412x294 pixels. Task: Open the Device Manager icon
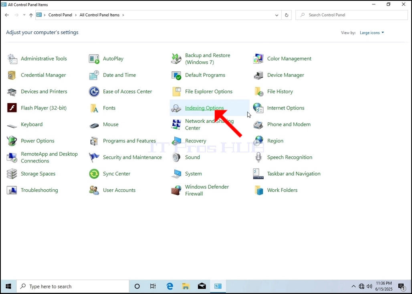(x=258, y=75)
